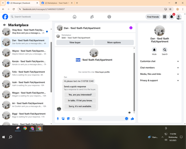Click the choose sticker icon
The image size is (186, 149).
click(x=68, y=119)
